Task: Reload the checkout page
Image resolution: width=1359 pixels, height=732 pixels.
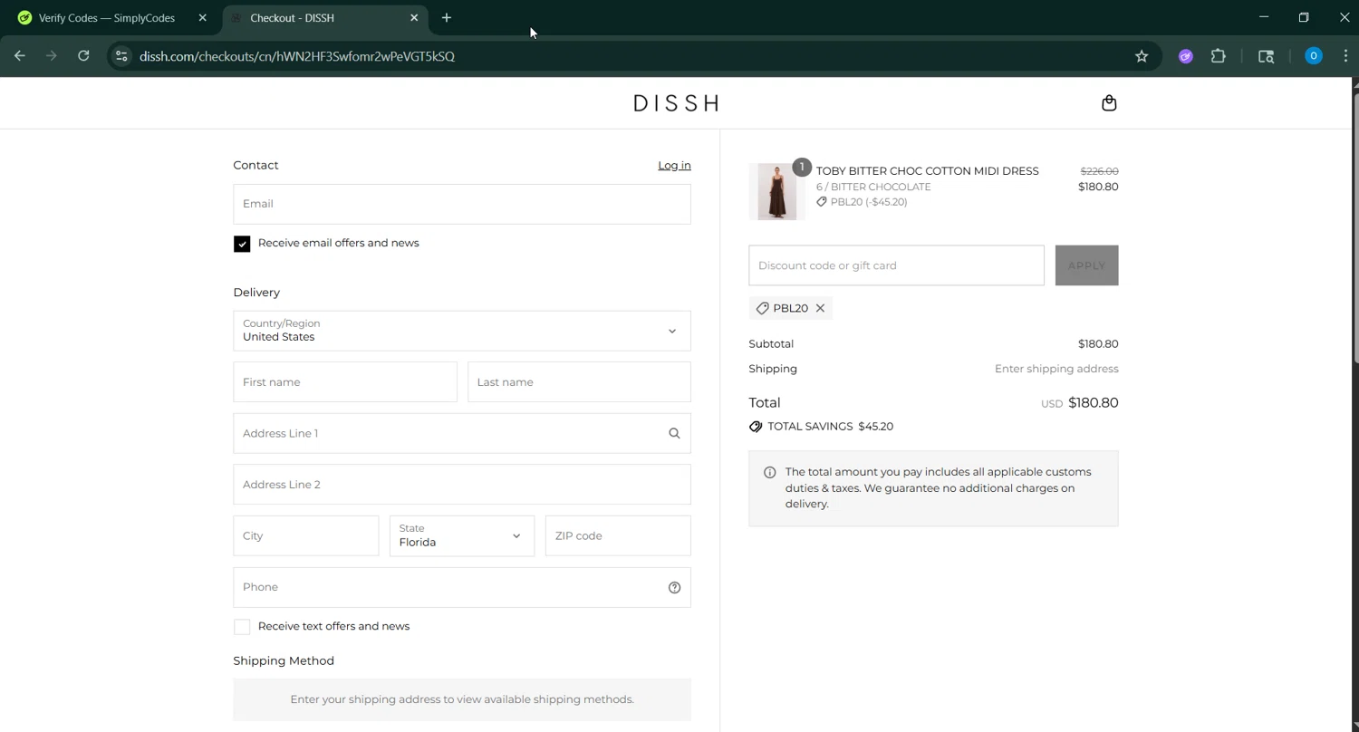Action: [x=83, y=56]
